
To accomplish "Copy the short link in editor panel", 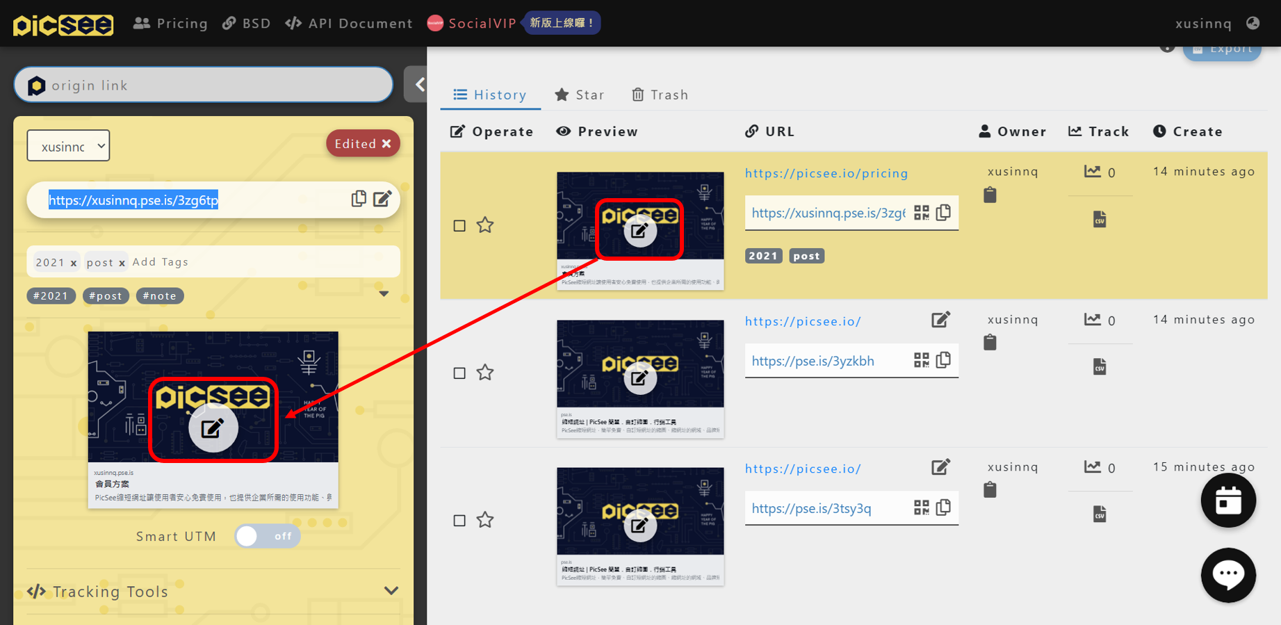I will (x=359, y=199).
